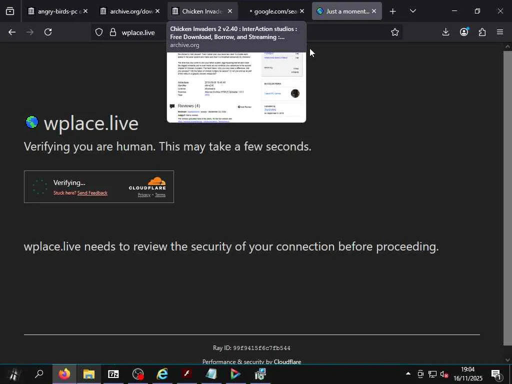Bookmark this page with the star icon

click(395, 32)
